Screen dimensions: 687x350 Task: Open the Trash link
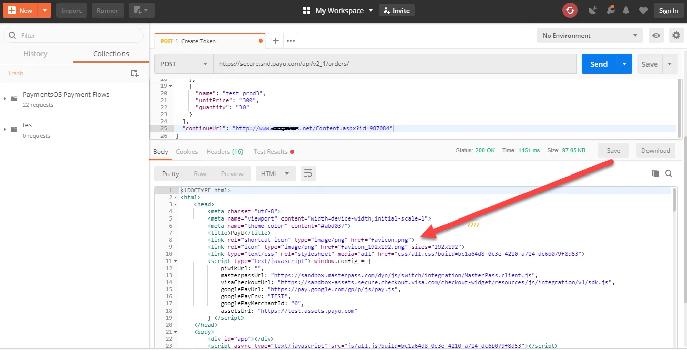click(x=15, y=73)
